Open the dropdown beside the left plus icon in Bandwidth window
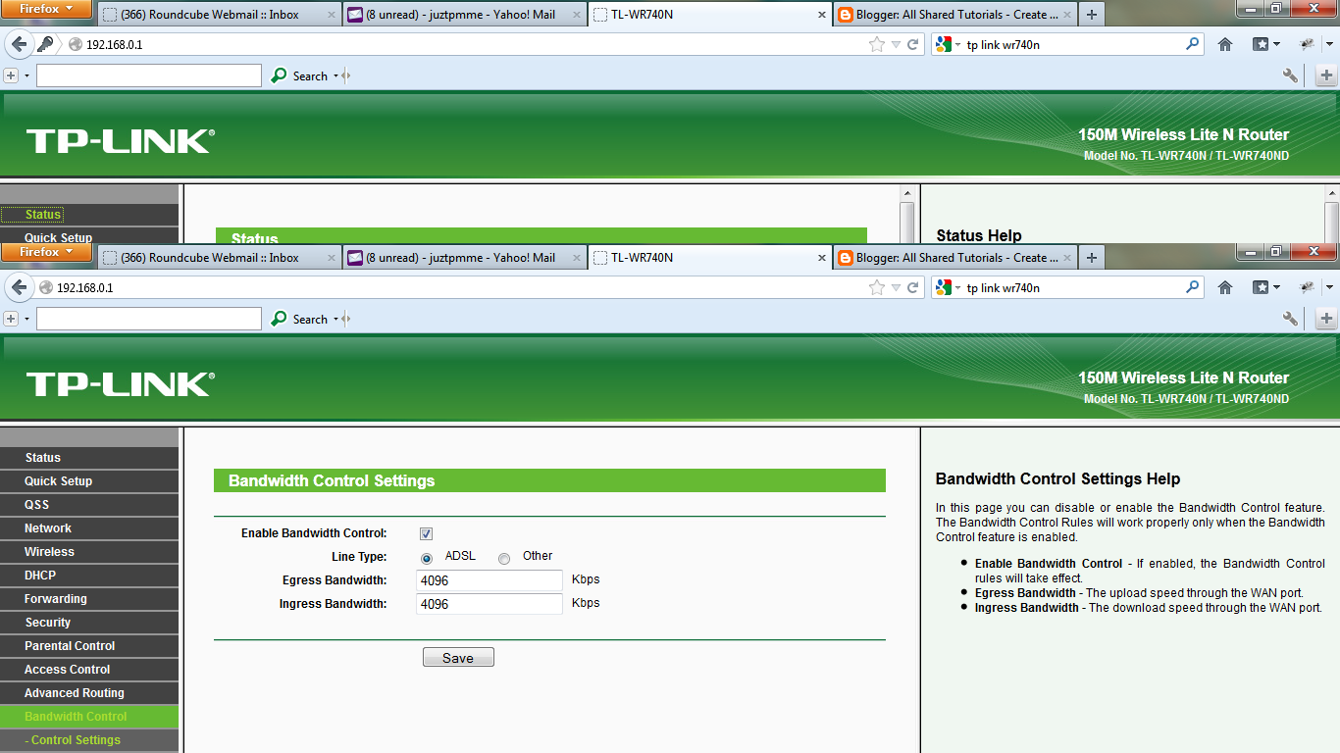This screenshot has height=753, width=1340. [x=26, y=319]
